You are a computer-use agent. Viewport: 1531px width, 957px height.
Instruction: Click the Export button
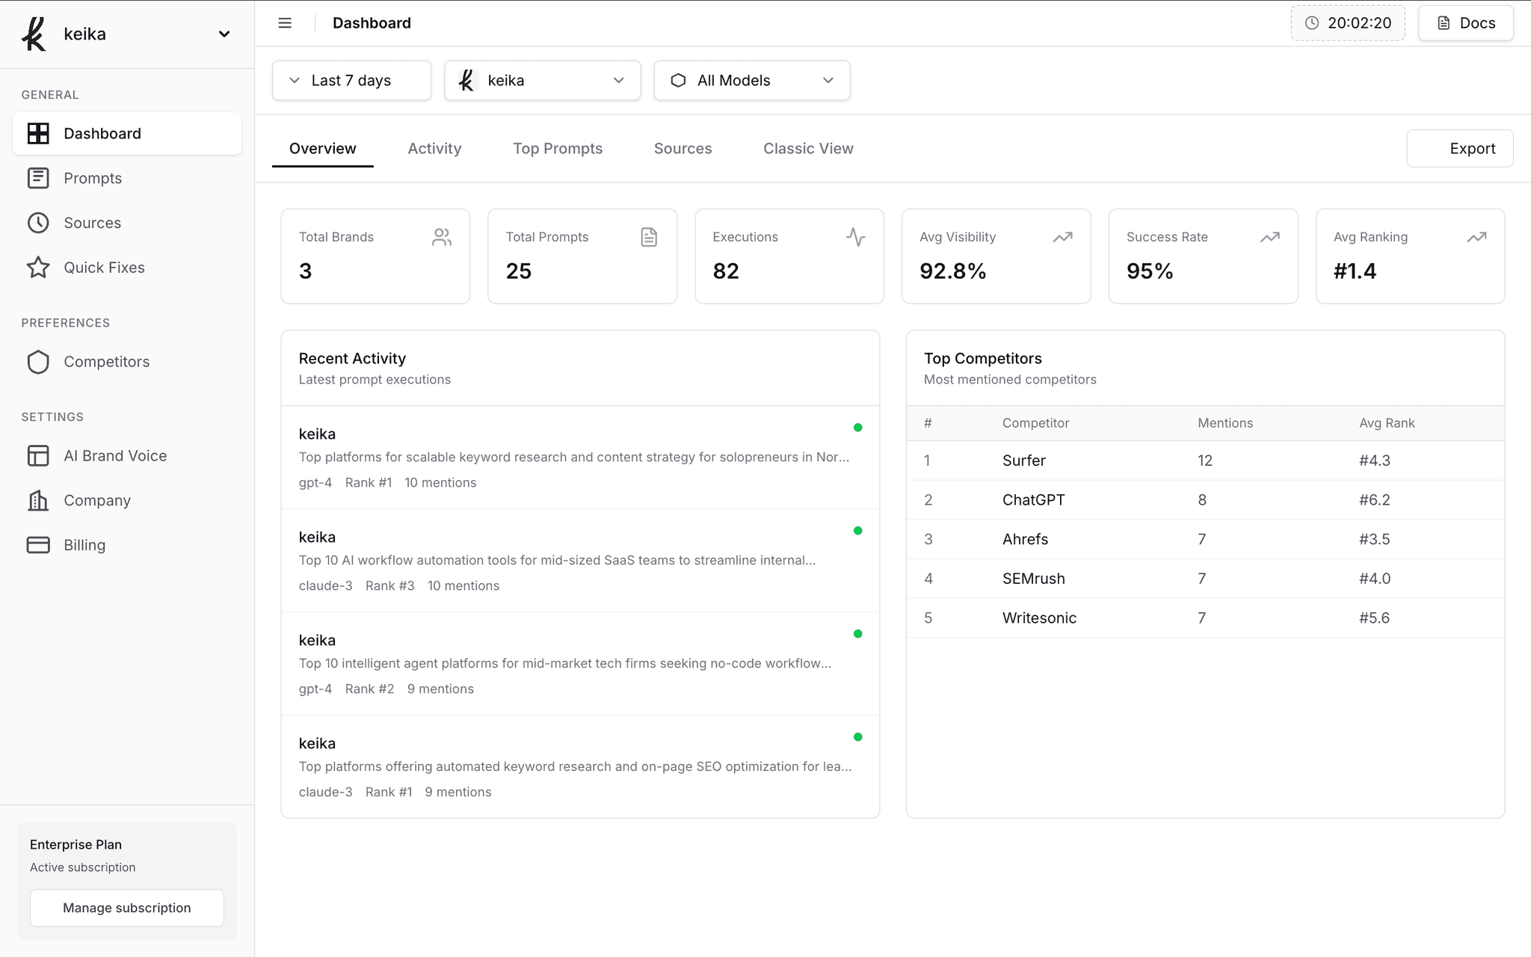[x=1460, y=149]
